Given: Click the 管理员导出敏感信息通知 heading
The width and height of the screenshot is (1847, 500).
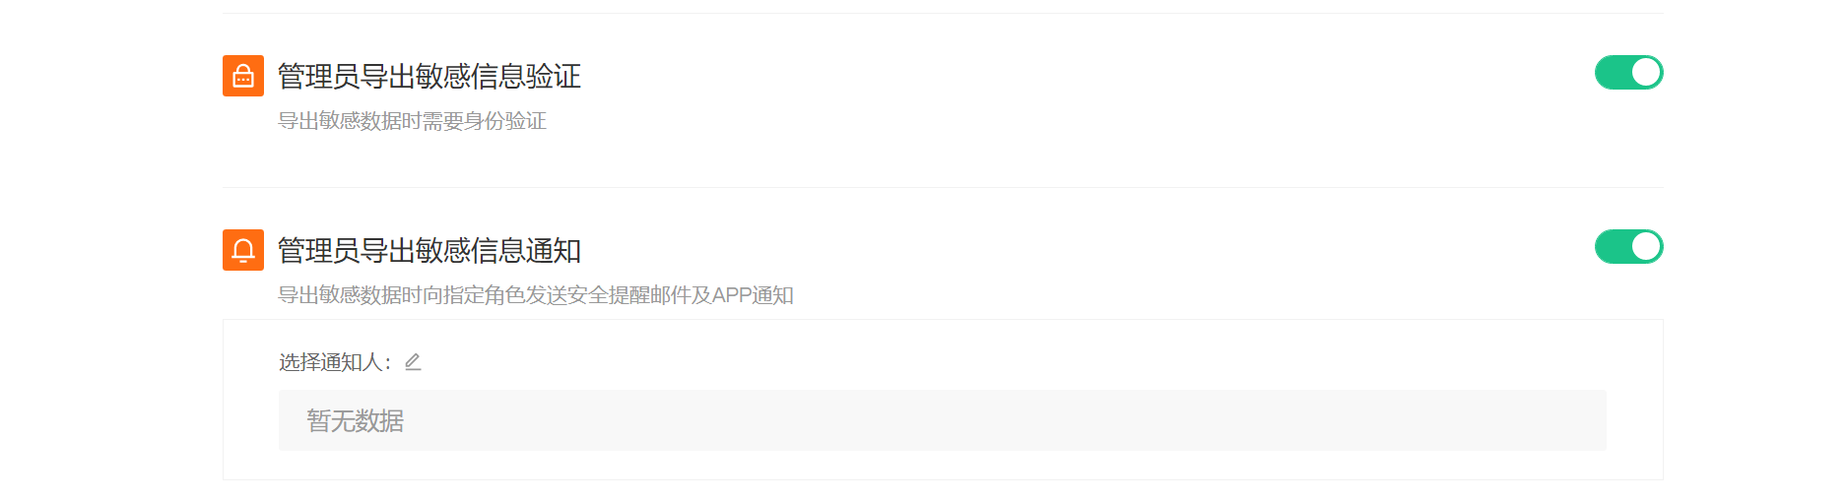Looking at the screenshot, I should tap(429, 250).
